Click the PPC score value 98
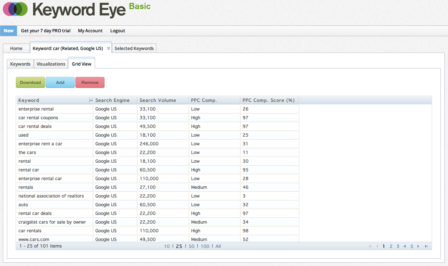448x266 pixels. [246, 231]
